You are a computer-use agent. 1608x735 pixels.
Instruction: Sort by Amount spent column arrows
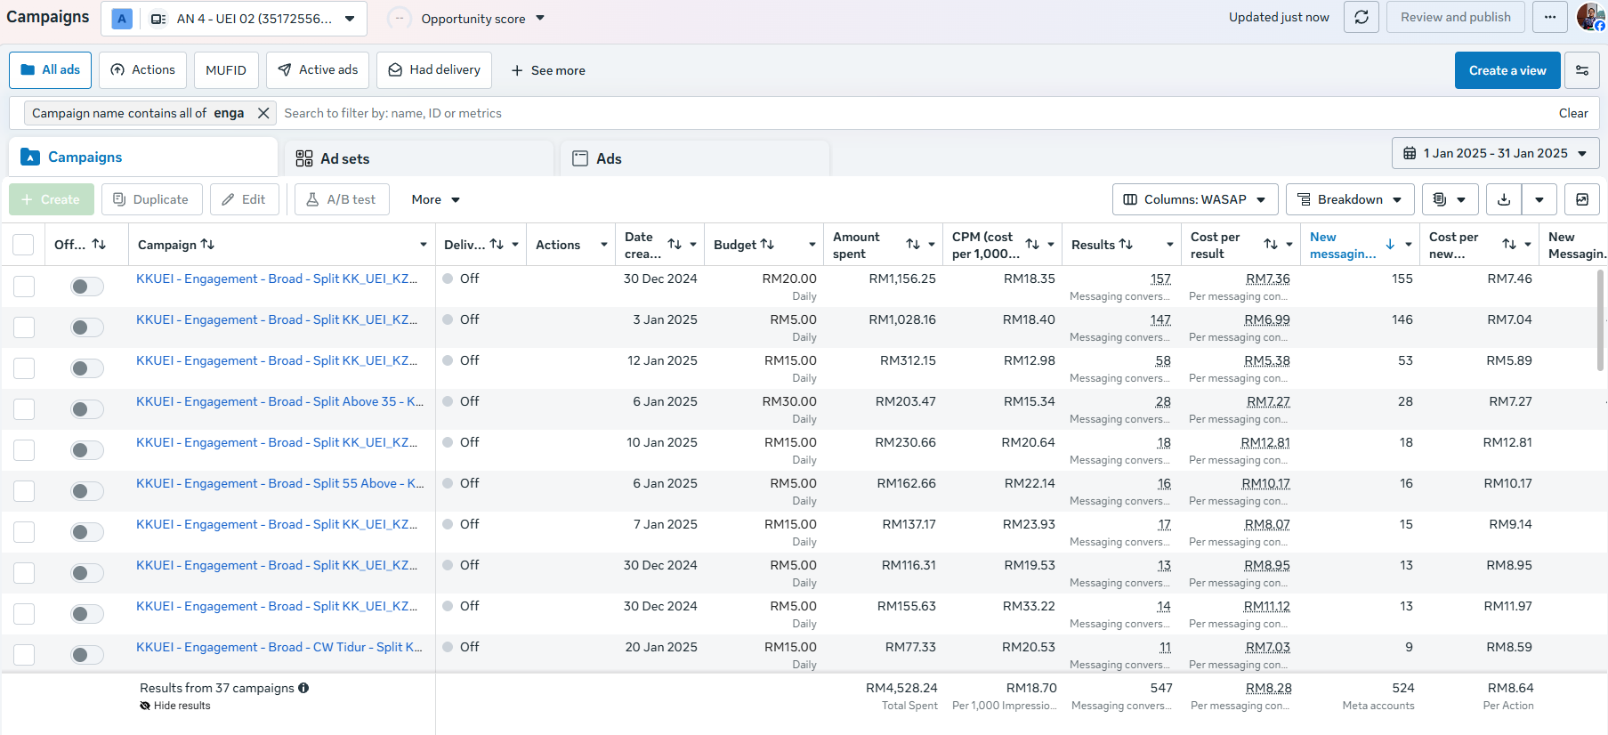coord(913,245)
